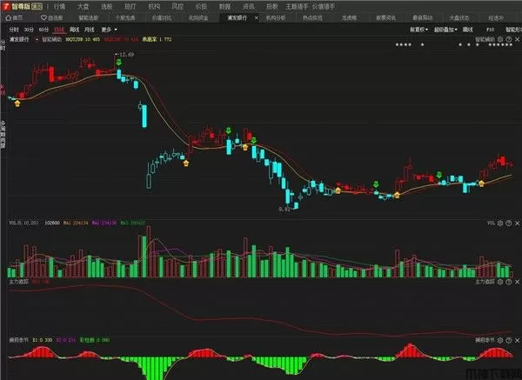Click the VOL indicator title on left
Screen dimensions: 522x380
[x=23, y=223]
